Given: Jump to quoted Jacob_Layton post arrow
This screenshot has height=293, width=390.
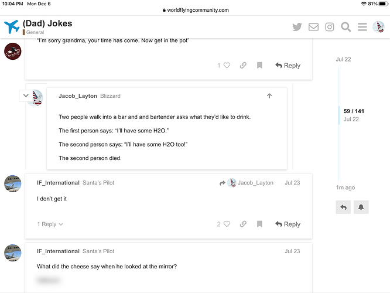Looking at the screenshot, I should point(269,96).
